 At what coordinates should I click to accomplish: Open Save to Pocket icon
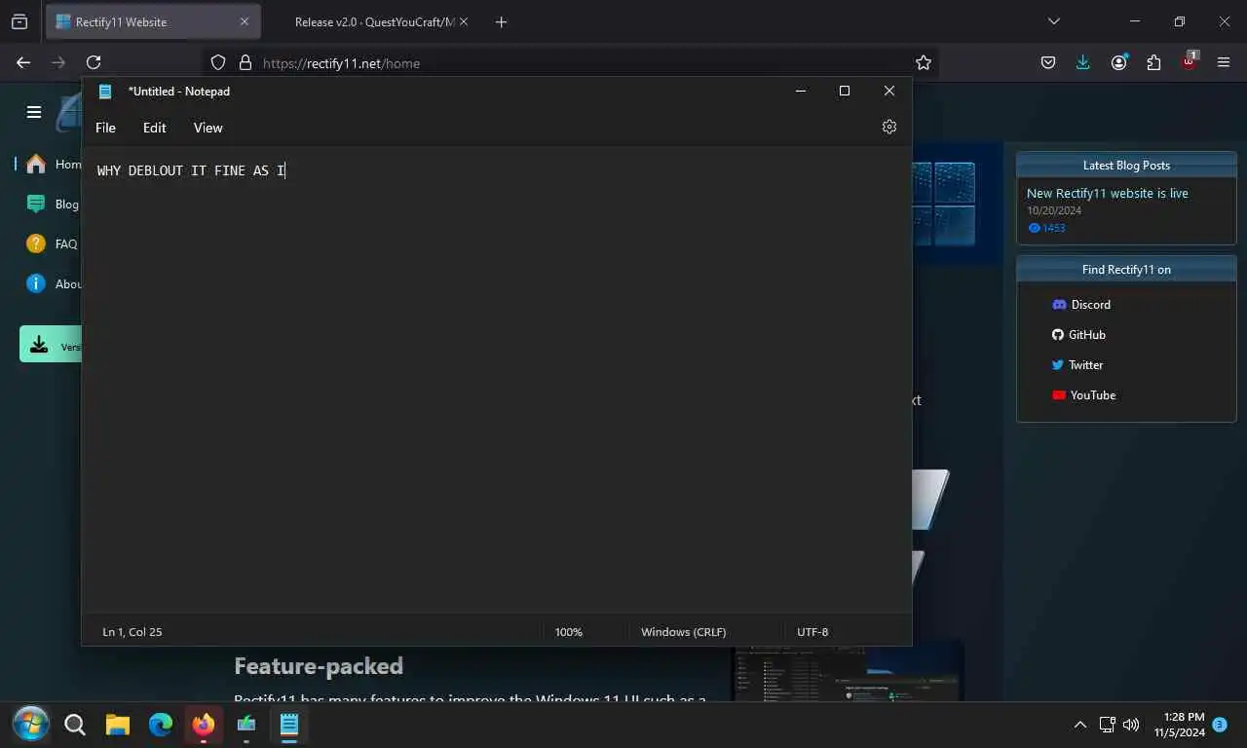1048,62
